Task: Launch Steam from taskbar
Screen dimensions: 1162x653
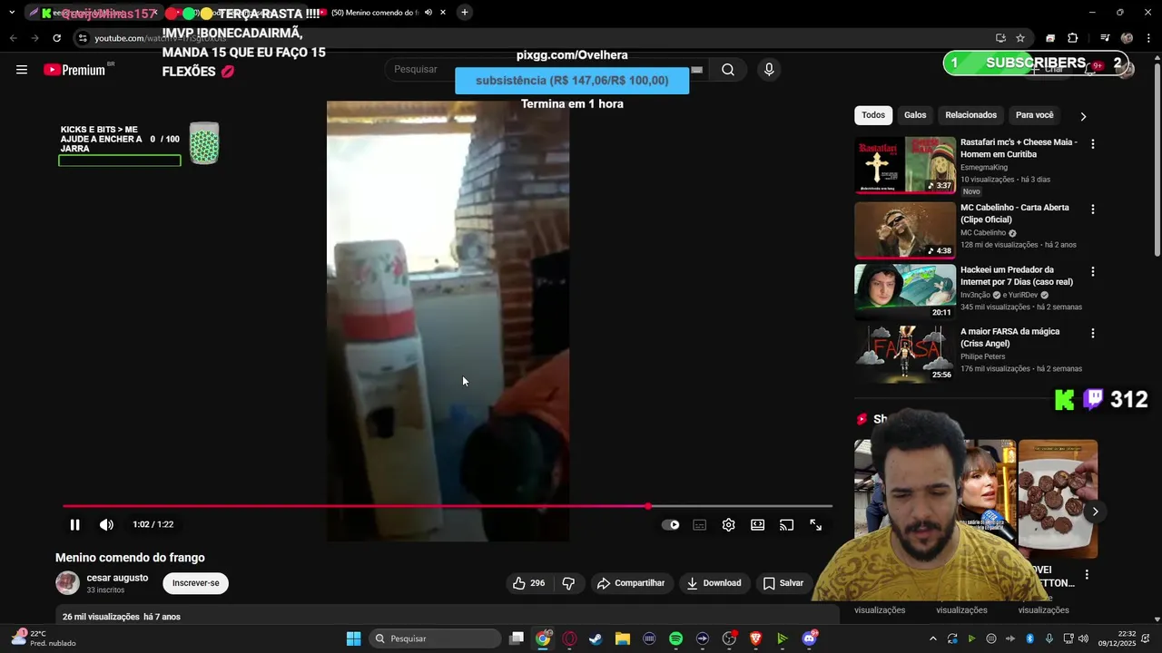Action: [596, 638]
